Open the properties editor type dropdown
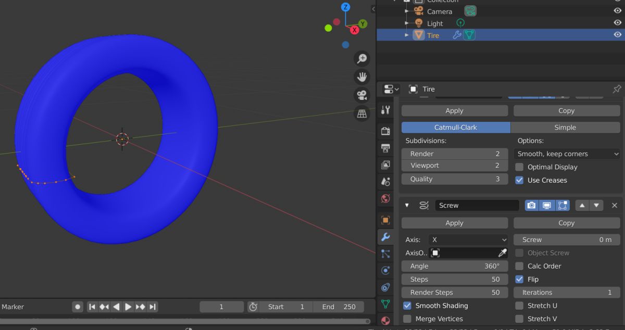Screen dimensions: 625x330 click(391, 89)
